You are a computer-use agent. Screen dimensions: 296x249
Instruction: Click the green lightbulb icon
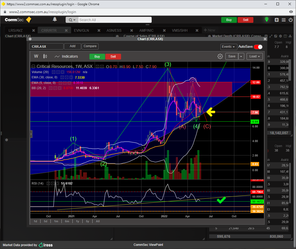click(266, 20)
